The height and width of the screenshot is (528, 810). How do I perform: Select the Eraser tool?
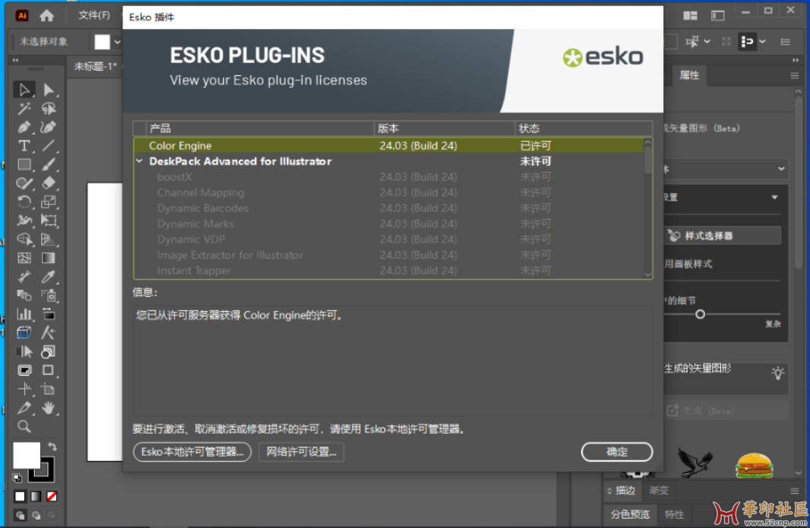point(49,183)
